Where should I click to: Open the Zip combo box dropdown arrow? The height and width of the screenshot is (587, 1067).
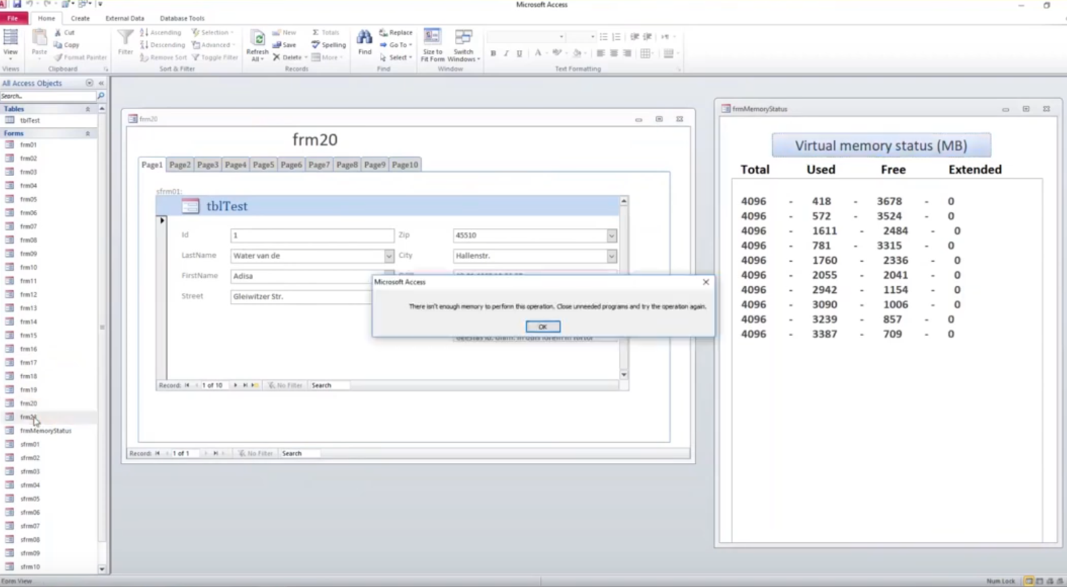coord(611,235)
